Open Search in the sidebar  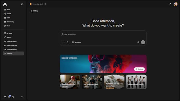coord(13,14)
